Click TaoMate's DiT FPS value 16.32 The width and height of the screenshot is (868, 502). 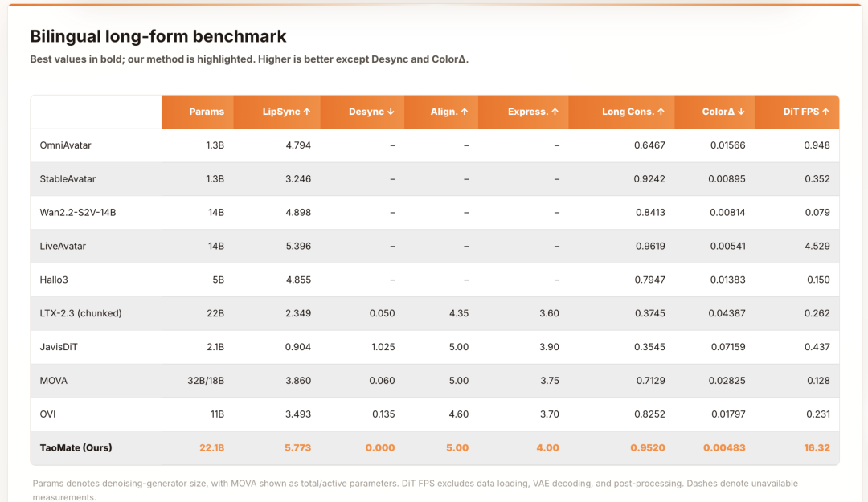point(817,447)
